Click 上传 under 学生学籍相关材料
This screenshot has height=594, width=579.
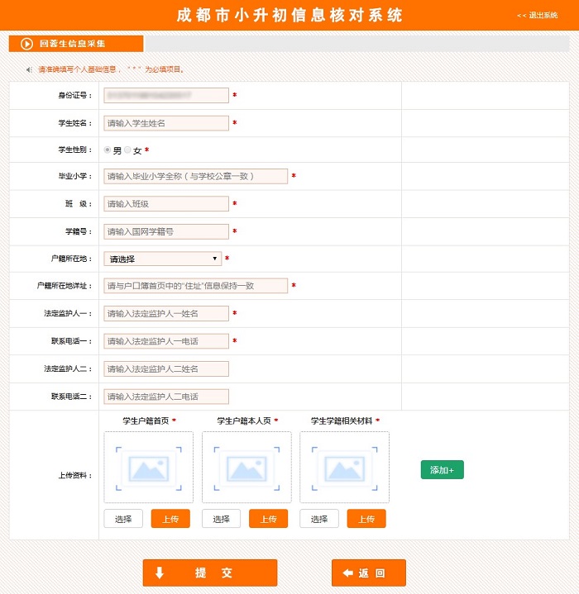(366, 519)
